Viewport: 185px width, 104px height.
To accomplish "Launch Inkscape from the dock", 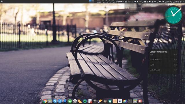I will (95, 101).
